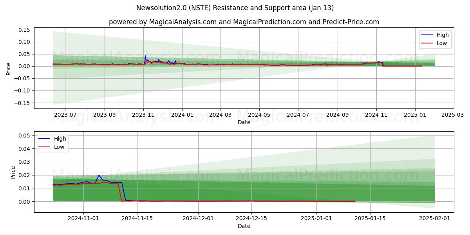Click the '0.04' price tick label
This screenshot has height=235, width=470.
tap(24, 149)
